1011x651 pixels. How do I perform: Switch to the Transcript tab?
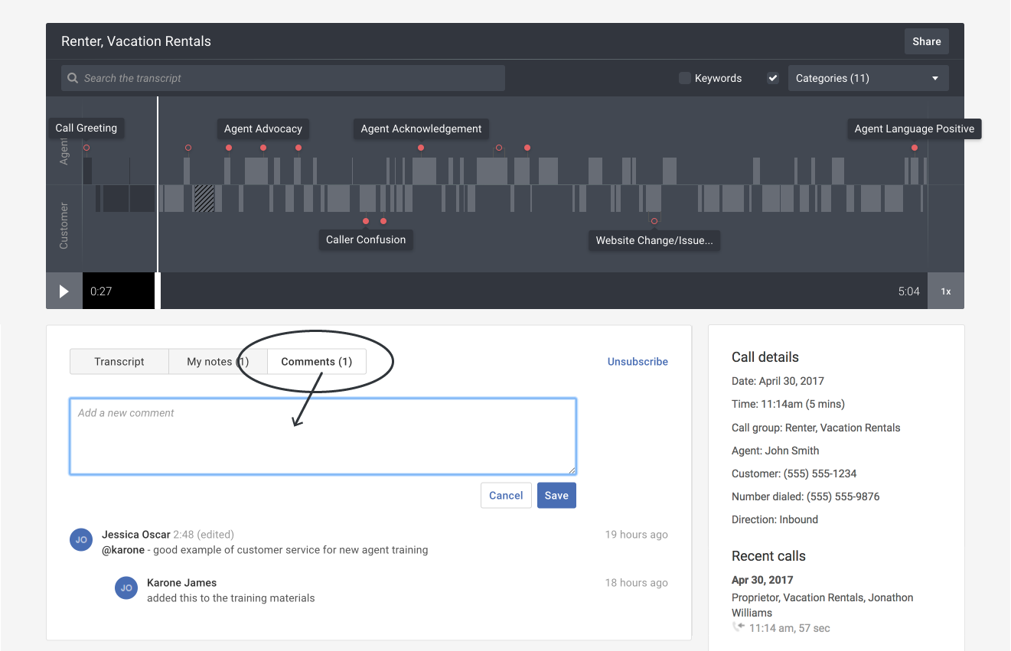(x=119, y=362)
